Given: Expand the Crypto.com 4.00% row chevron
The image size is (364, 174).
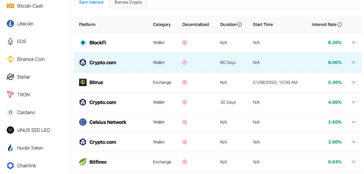Looking at the screenshot, I should (x=354, y=102).
